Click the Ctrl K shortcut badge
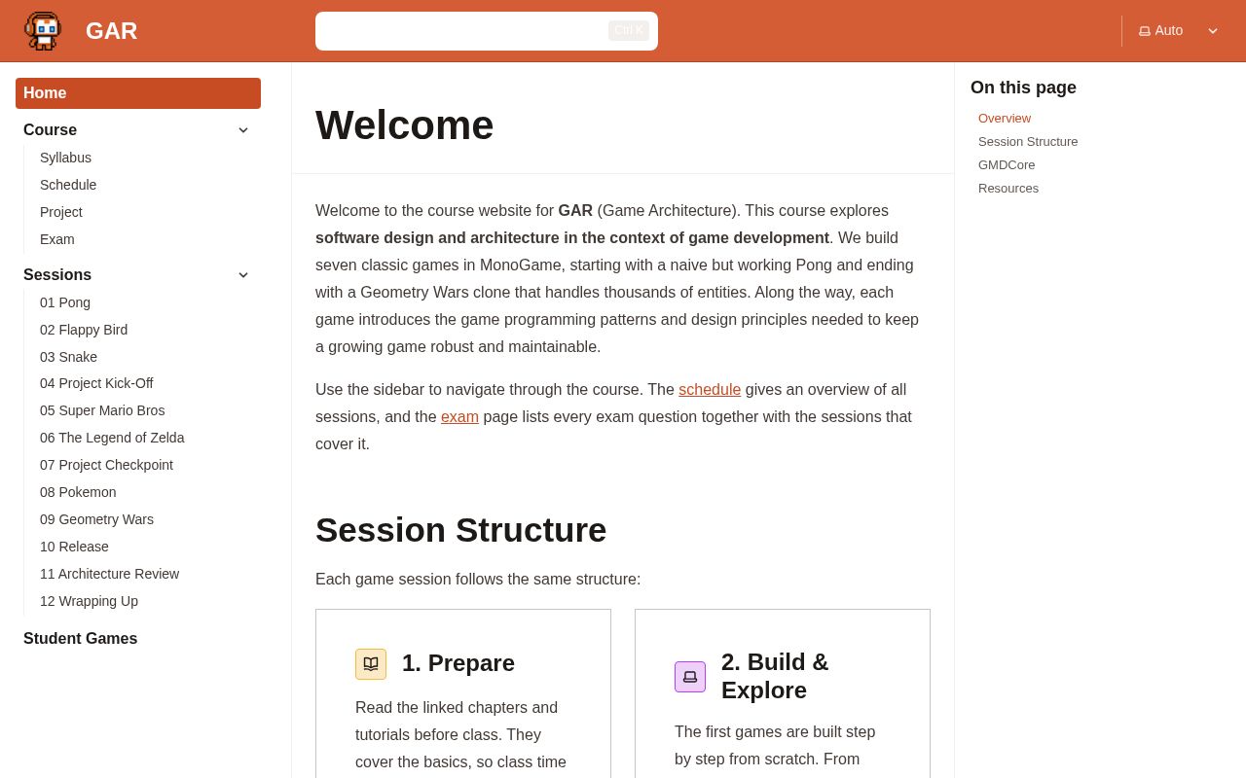 pos(629,31)
